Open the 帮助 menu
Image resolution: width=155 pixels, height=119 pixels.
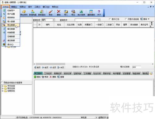pos(55,7)
